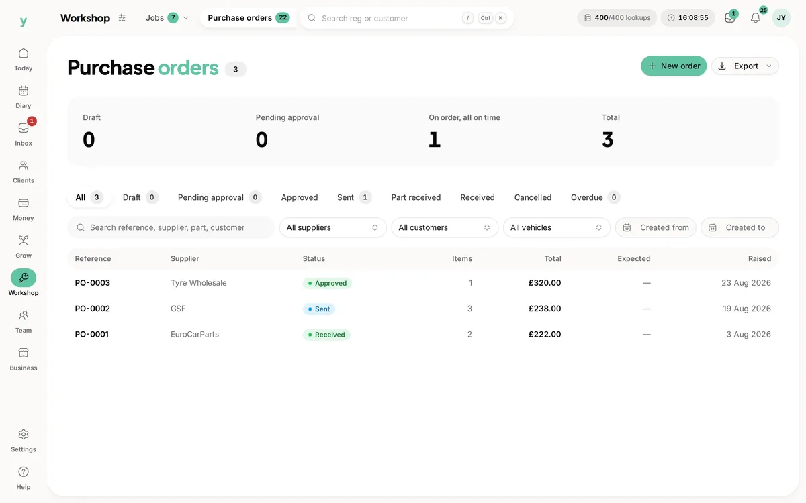Open purchase order PO-0002

click(93, 309)
